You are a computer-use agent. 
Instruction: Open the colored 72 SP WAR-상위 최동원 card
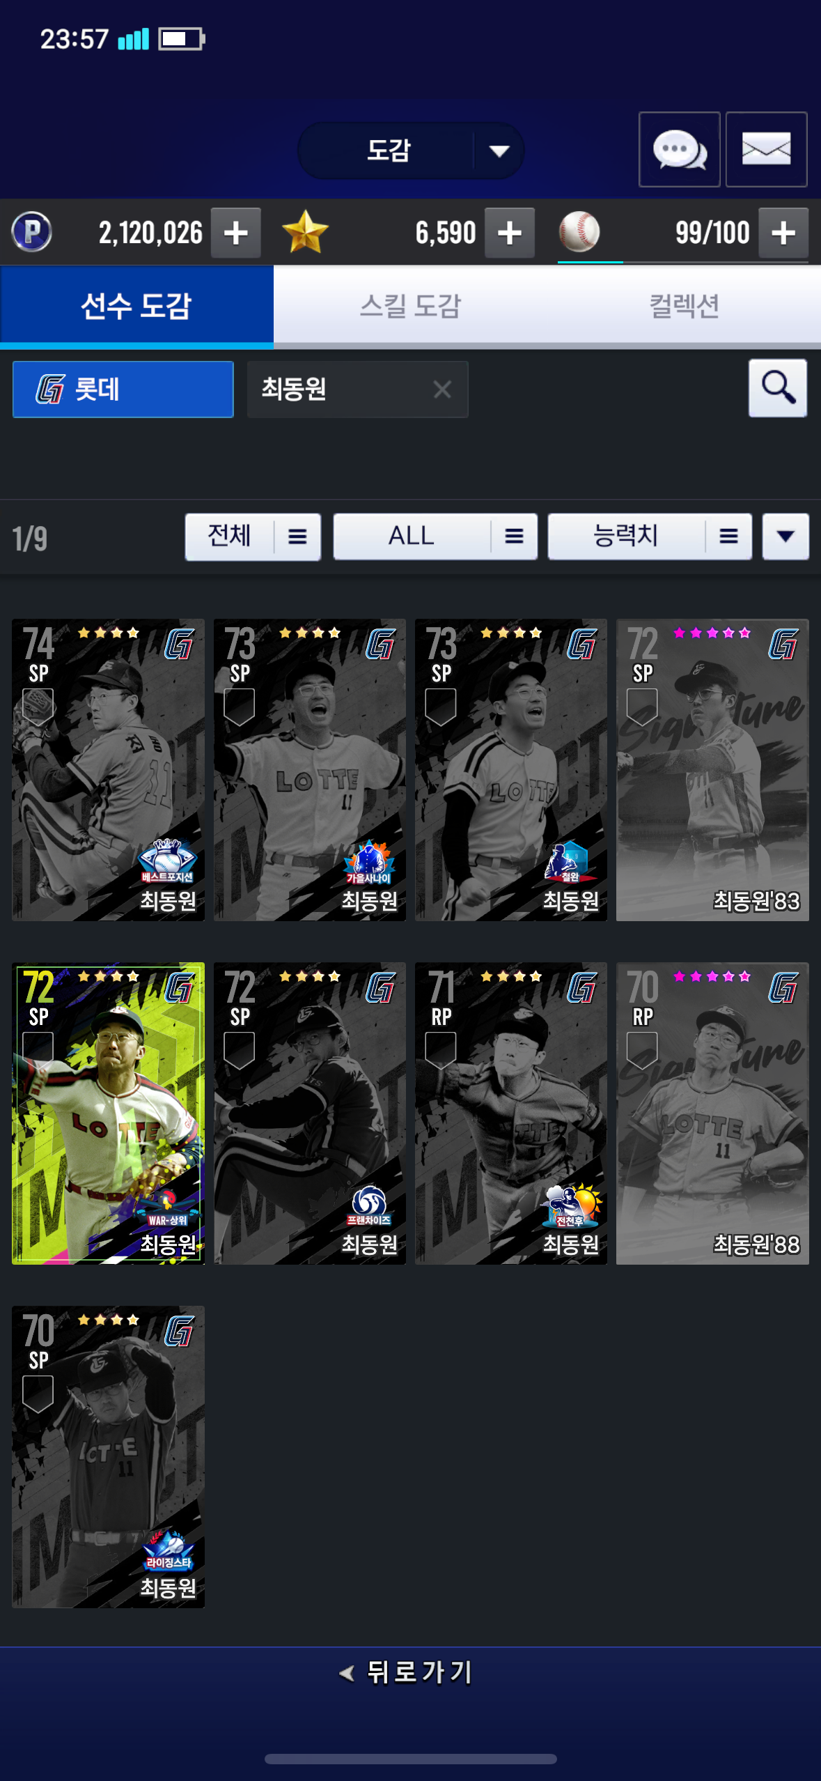[x=108, y=1113]
